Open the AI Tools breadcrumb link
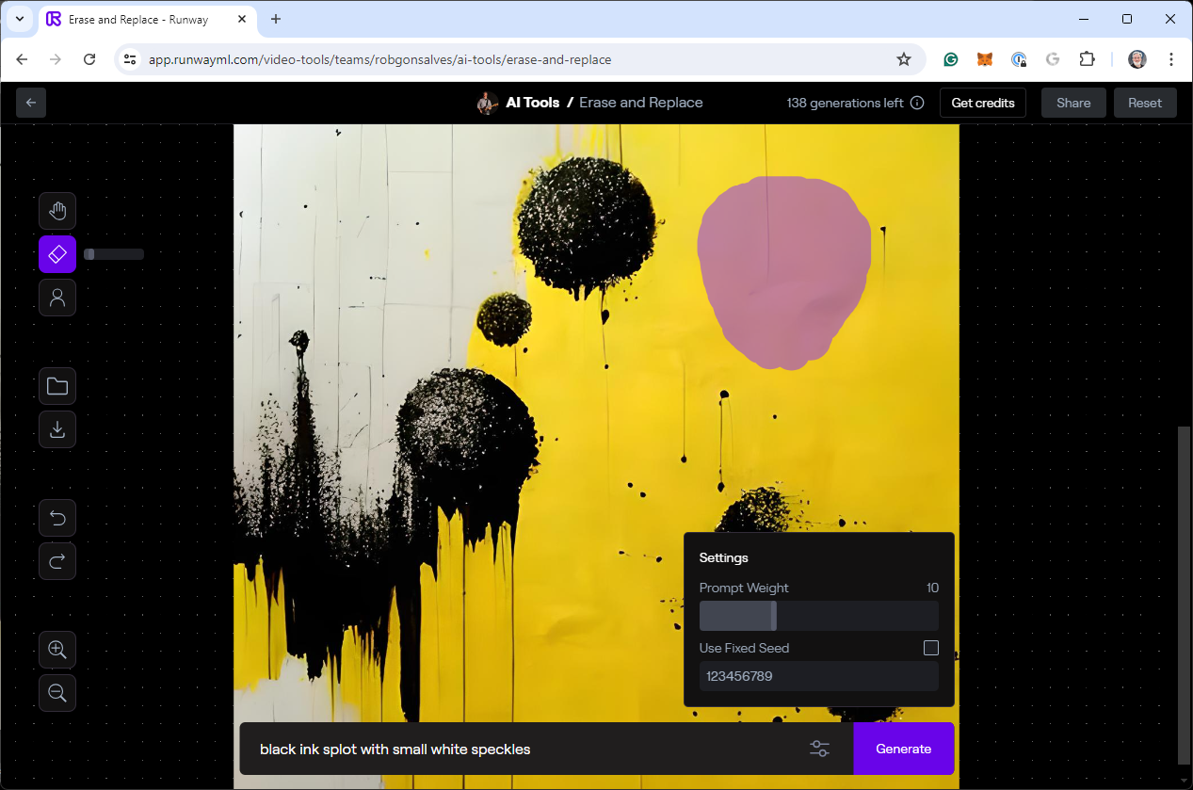The width and height of the screenshot is (1193, 790). point(532,103)
